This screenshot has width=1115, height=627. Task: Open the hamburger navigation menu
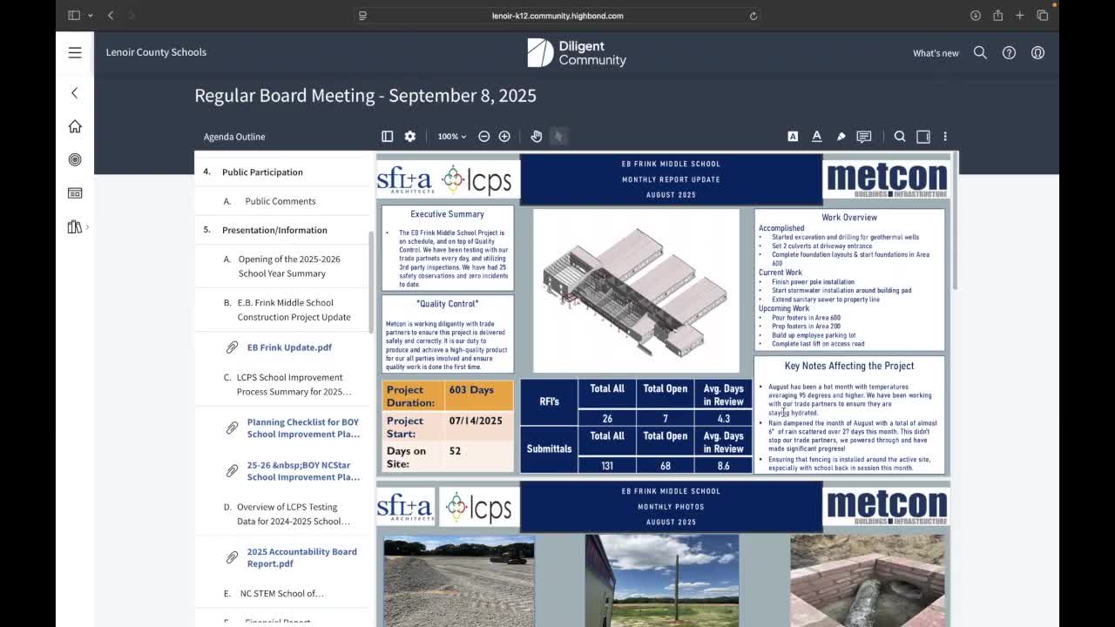(75, 52)
